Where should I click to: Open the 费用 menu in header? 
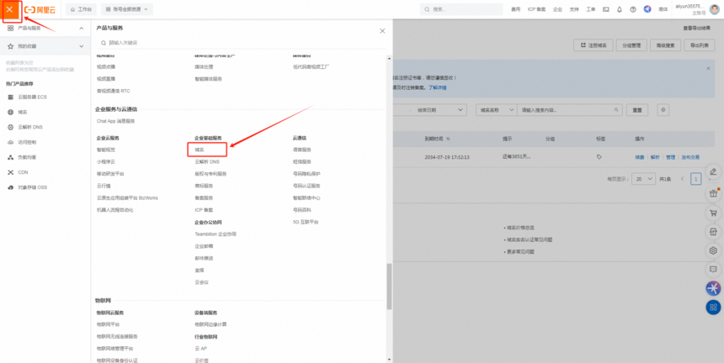[516, 9]
